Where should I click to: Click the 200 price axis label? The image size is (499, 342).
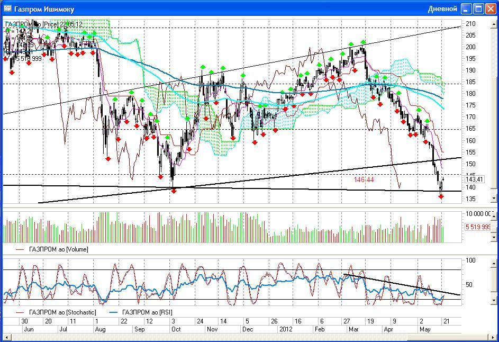470,47
